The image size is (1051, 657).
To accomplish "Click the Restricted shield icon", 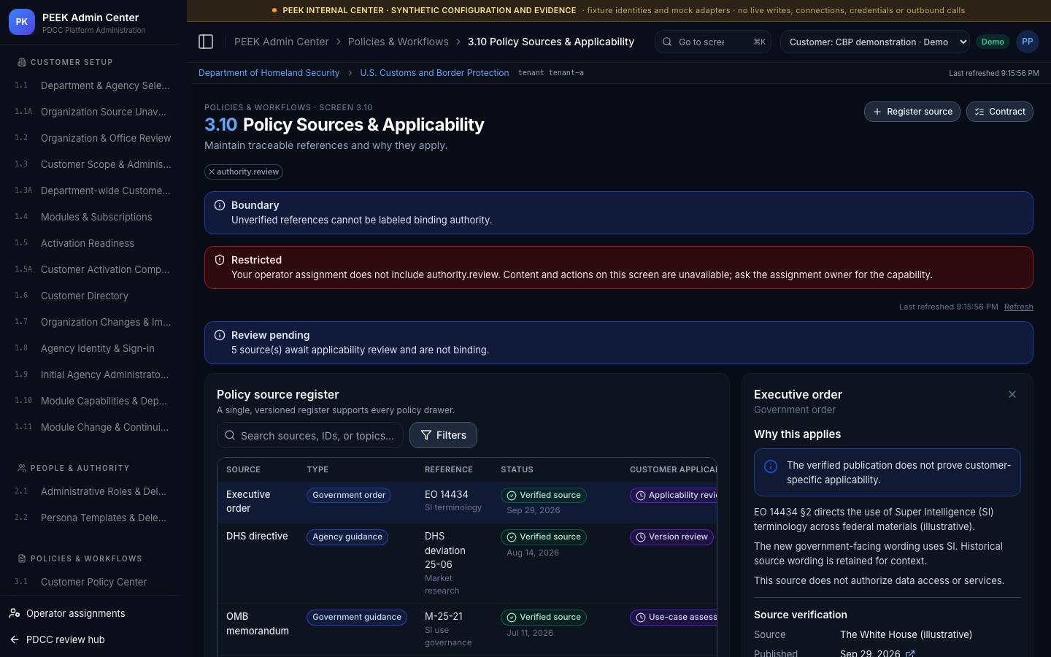I will click(x=220, y=260).
